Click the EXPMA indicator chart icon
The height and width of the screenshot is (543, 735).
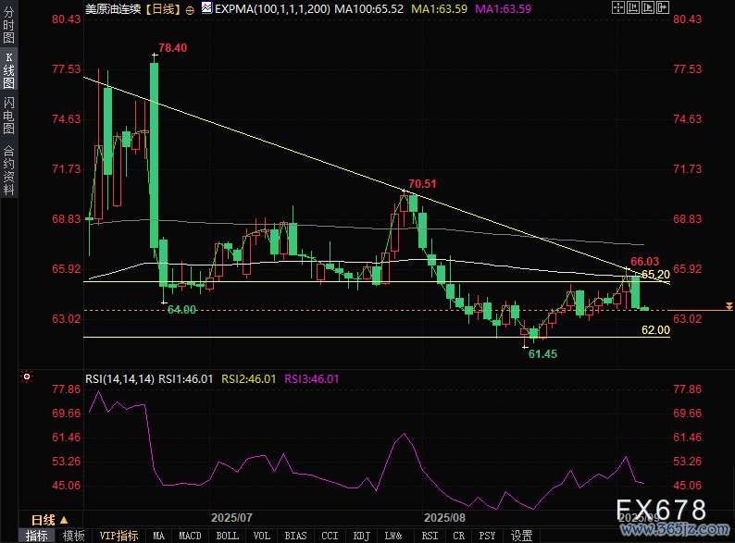coord(206,8)
